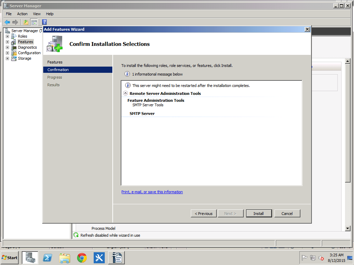354x265 pixels.
Task: Click the Storage tree icon
Action: click(14, 58)
